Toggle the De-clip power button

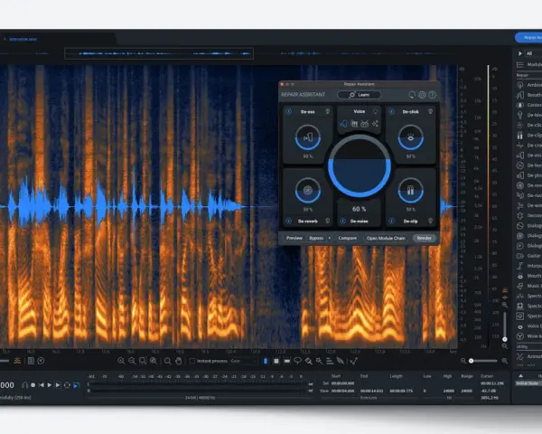point(391,221)
